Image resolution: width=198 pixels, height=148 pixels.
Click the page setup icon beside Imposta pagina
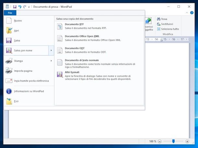pos(9,70)
